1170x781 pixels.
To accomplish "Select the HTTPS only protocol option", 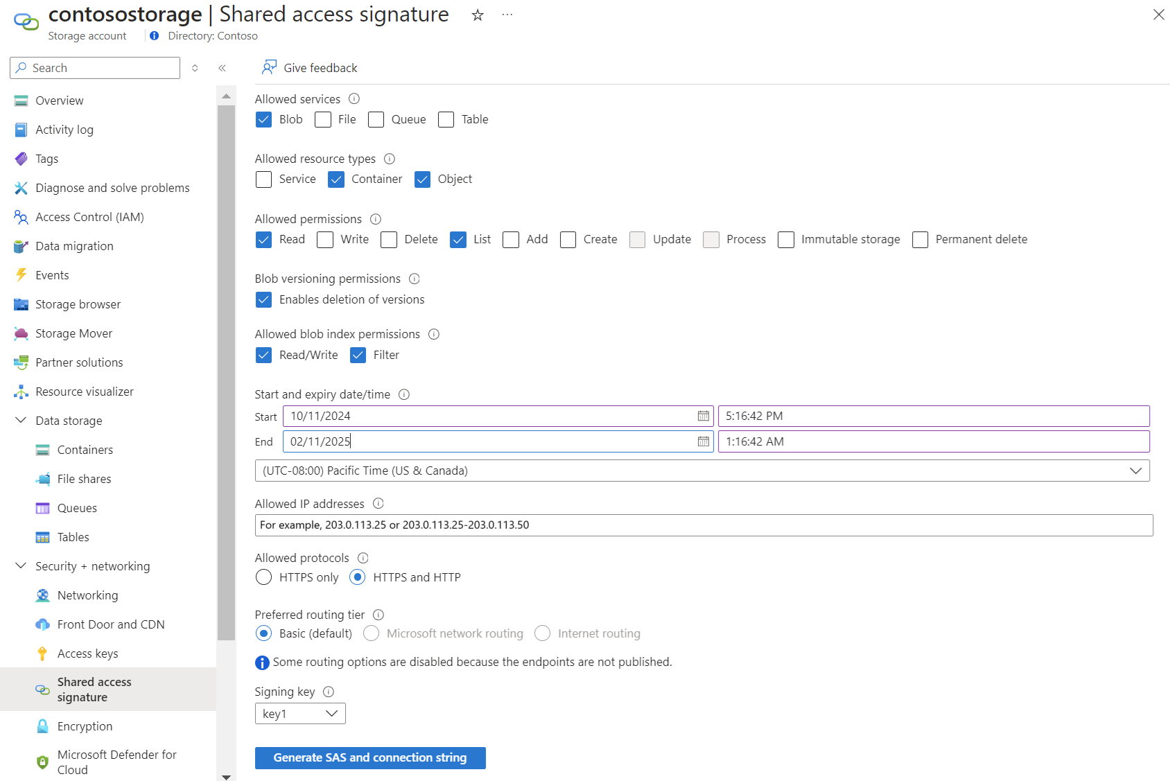I will [263, 577].
